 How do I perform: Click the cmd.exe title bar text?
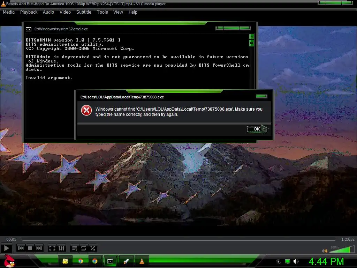[x=61, y=29]
